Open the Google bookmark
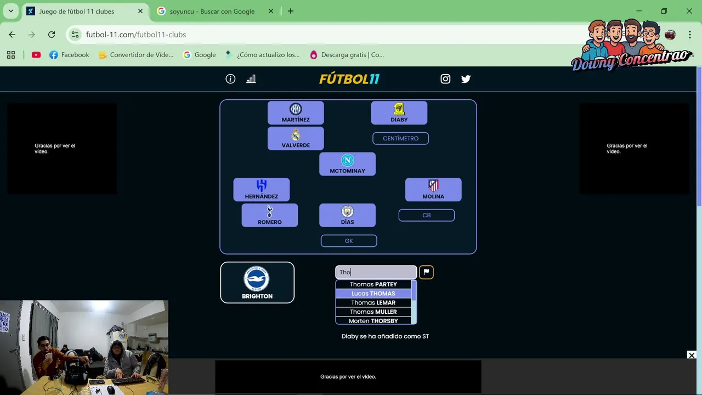 click(200, 55)
